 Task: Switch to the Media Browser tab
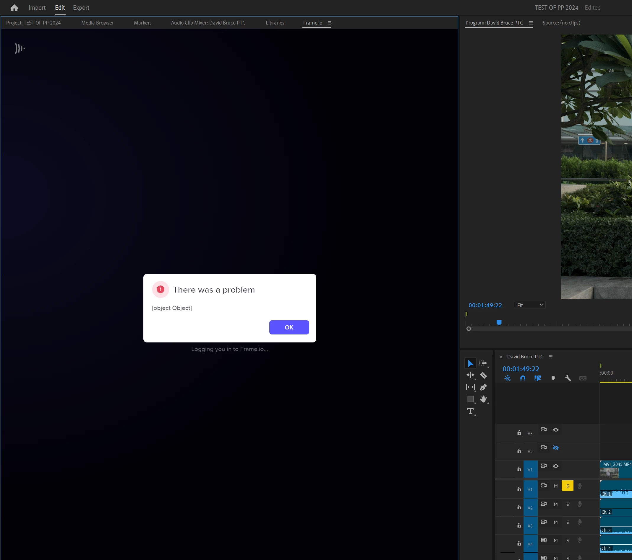coord(97,23)
